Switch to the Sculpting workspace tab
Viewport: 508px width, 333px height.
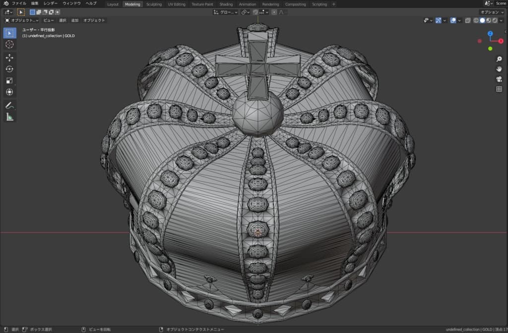click(154, 4)
